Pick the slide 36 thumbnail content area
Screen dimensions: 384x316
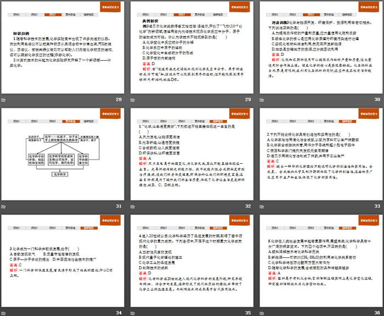pyautogui.click(x=320, y=266)
